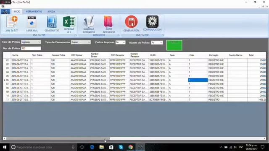Viewport: 269px width, 151px height.
Task: Click Nombre Emisor column header
Action: [x=100, y=55]
